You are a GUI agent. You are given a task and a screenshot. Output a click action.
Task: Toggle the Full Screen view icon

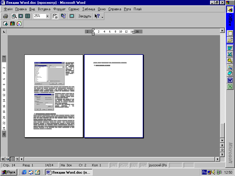tap(72, 16)
